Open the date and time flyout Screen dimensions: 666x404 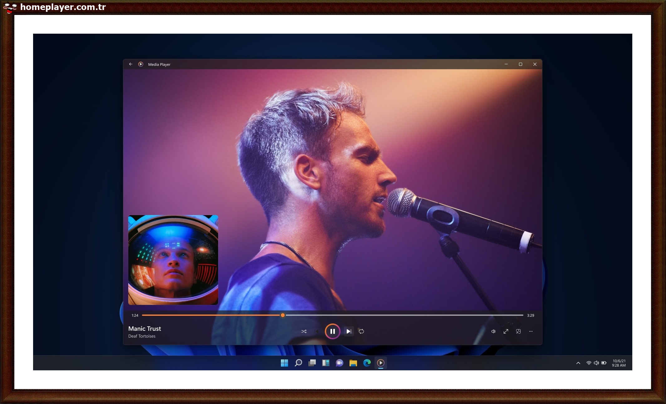click(x=619, y=363)
